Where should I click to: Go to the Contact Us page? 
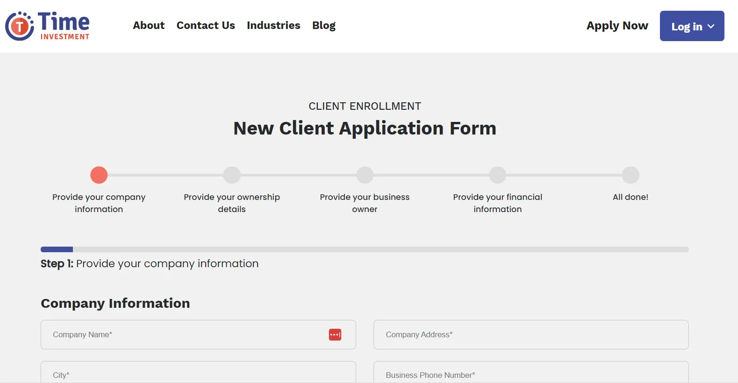point(206,26)
